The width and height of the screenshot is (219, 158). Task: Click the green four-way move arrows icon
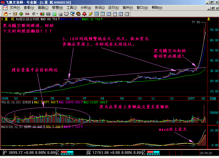pos(21,14)
